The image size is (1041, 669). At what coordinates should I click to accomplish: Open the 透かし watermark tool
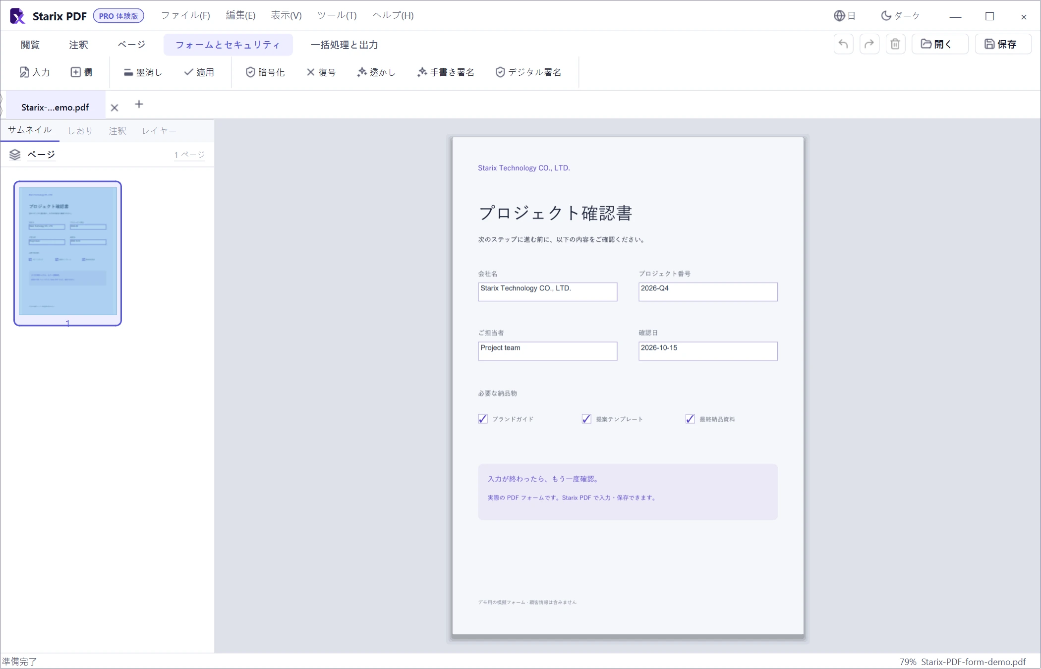[376, 72]
